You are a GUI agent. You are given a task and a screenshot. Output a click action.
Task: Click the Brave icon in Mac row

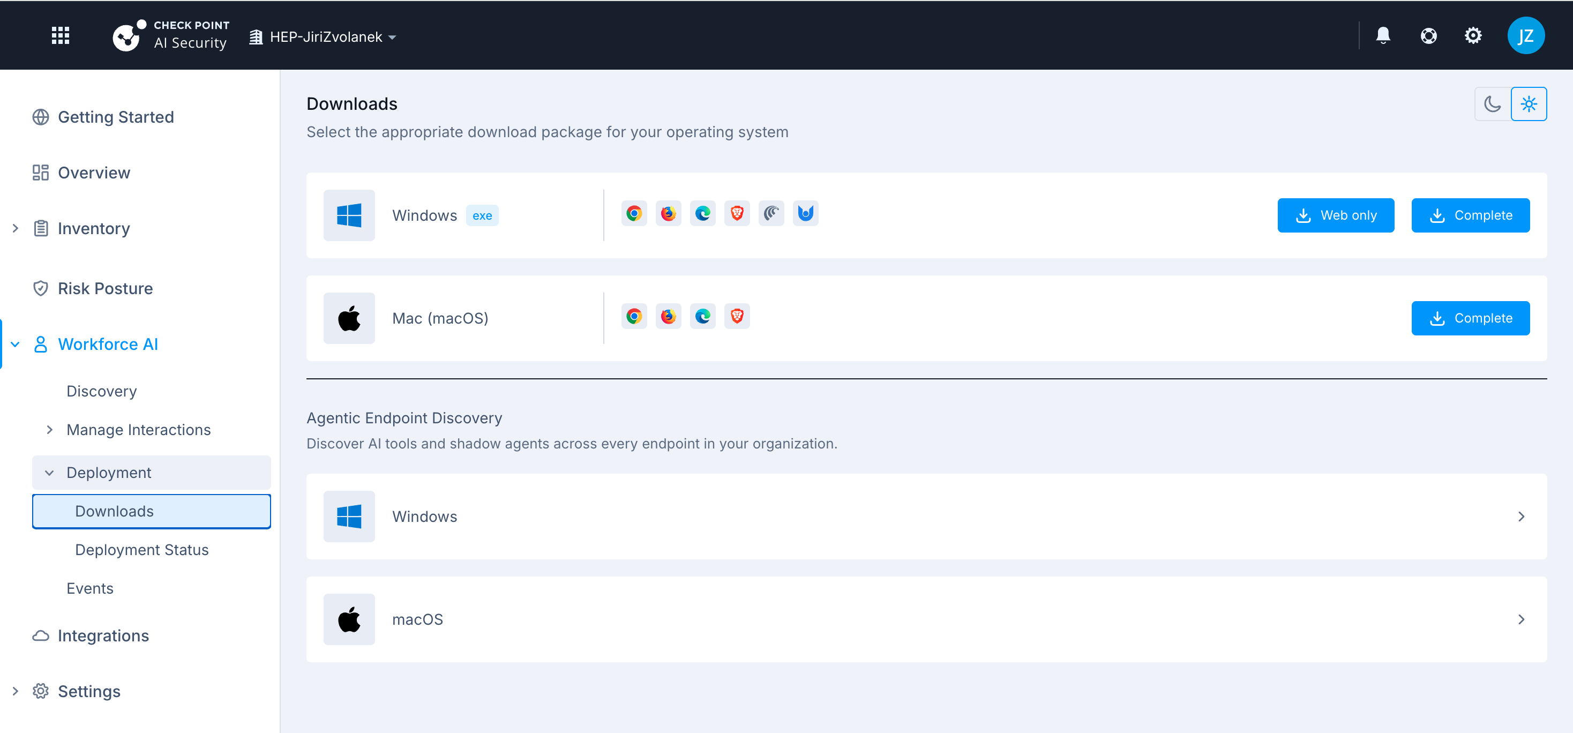737,317
